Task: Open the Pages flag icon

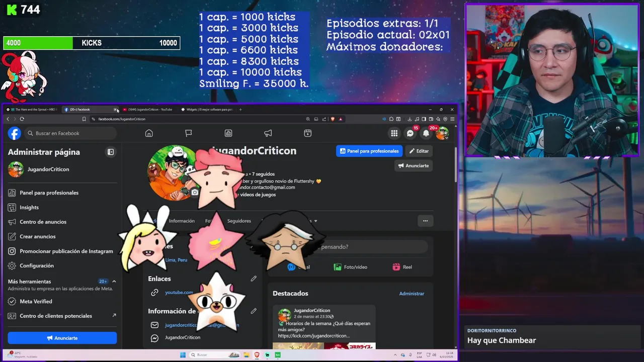Action: pyautogui.click(x=189, y=133)
